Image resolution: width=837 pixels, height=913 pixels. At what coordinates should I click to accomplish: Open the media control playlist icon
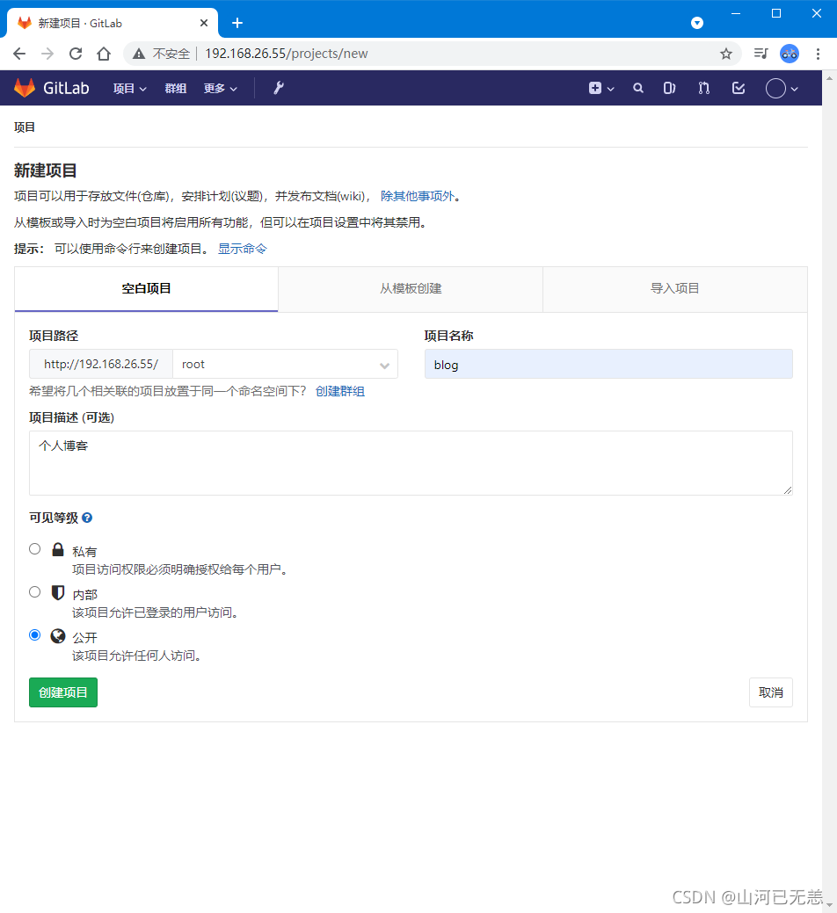pos(761,54)
